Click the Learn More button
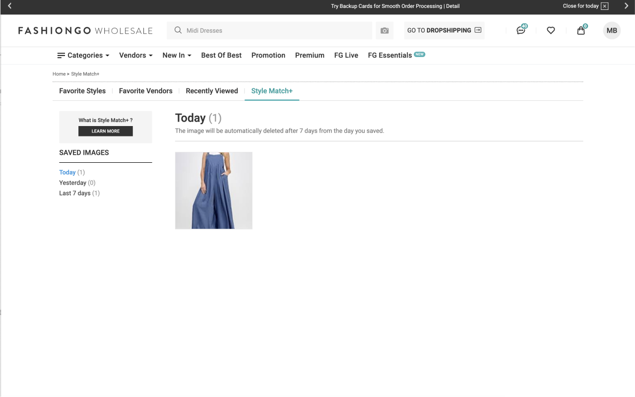635x397 pixels. click(x=106, y=131)
